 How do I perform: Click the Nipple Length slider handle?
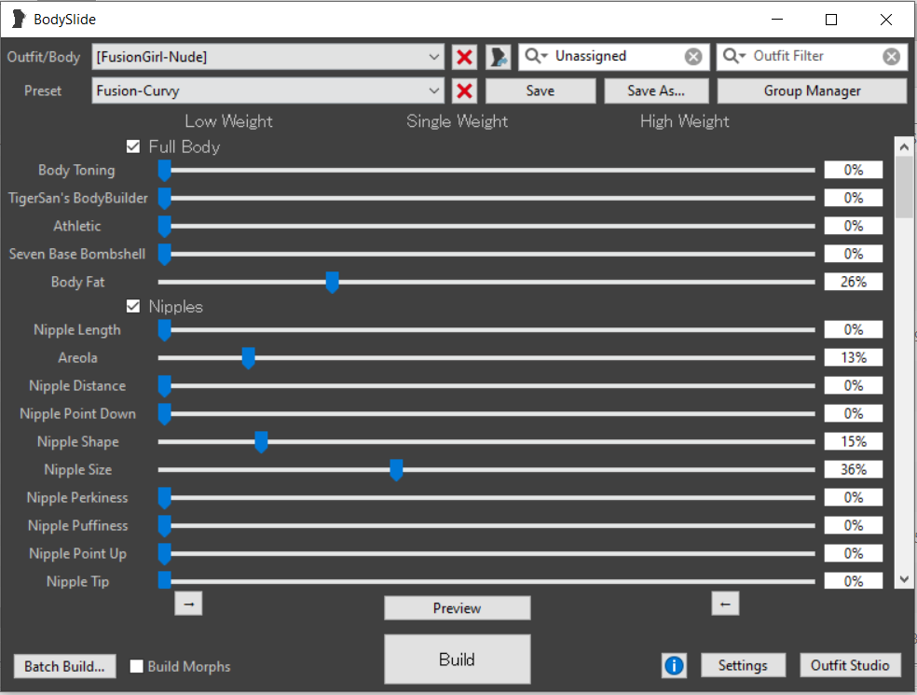pos(164,330)
